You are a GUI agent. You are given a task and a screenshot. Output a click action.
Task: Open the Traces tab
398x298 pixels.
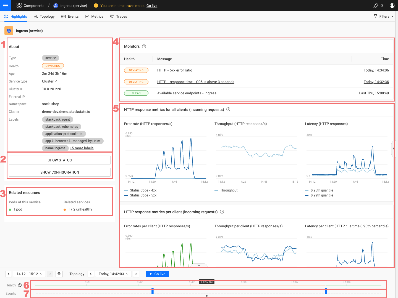[118, 16]
